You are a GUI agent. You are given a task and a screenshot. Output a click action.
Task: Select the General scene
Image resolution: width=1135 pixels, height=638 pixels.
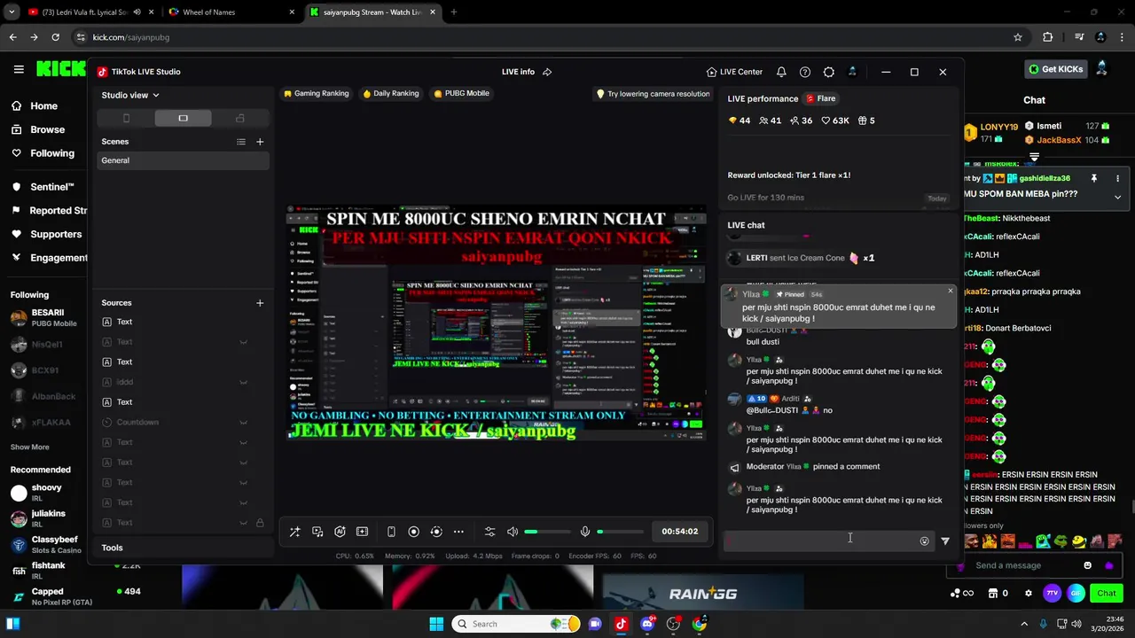(x=183, y=160)
